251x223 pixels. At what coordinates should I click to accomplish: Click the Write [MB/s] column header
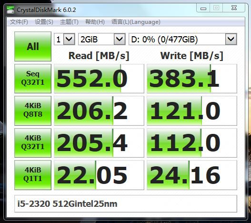coord(192,56)
